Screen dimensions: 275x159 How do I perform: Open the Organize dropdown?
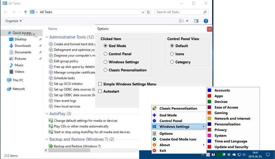pos(13,21)
